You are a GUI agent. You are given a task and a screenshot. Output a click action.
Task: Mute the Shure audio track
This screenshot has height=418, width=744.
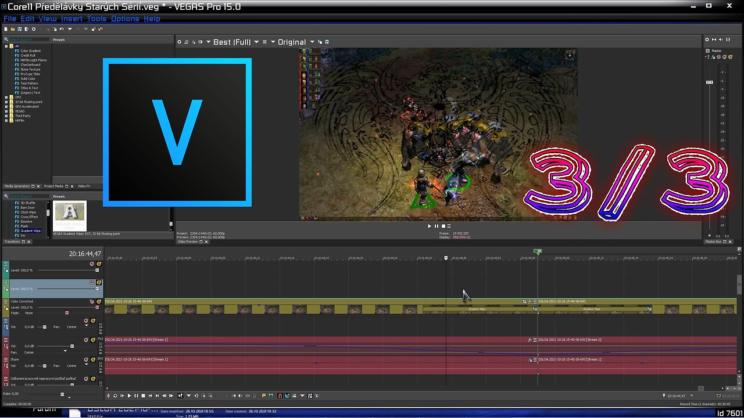point(85,360)
